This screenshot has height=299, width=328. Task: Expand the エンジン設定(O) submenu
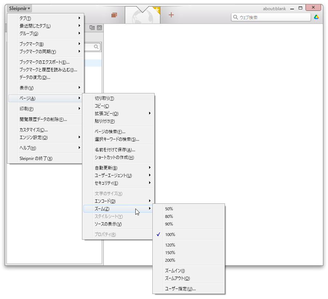[x=46, y=138]
